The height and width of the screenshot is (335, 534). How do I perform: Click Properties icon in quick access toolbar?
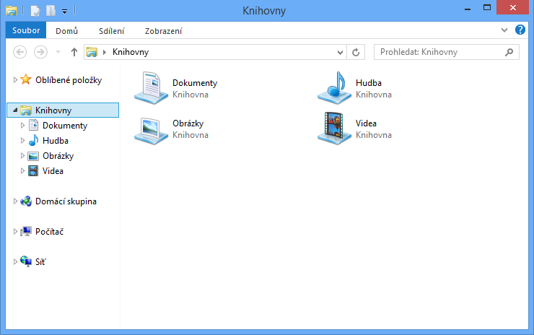(35, 11)
